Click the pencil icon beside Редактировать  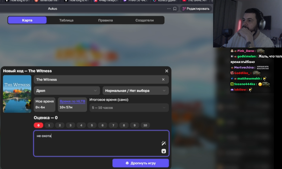coord(184,9)
